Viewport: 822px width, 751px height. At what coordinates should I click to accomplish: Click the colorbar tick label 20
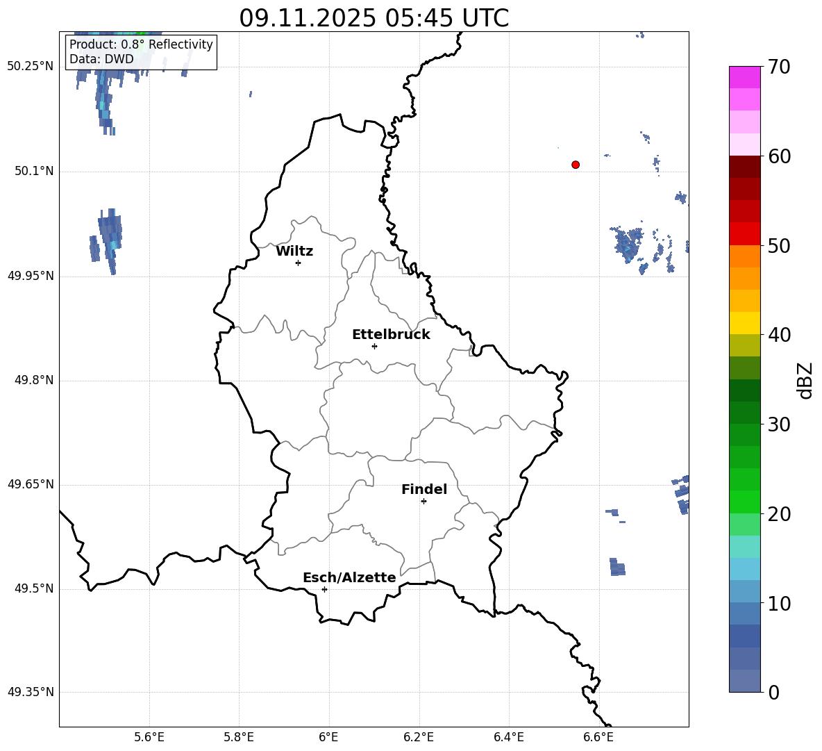(x=779, y=513)
